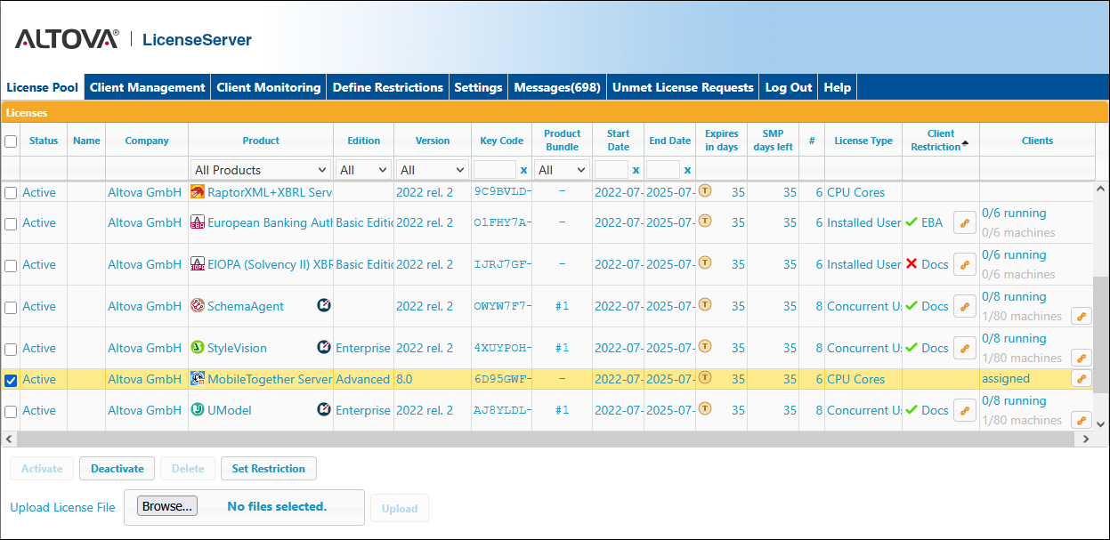Click the RaptorXML+XBRL Server product icon

pyautogui.click(x=198, y=192)
